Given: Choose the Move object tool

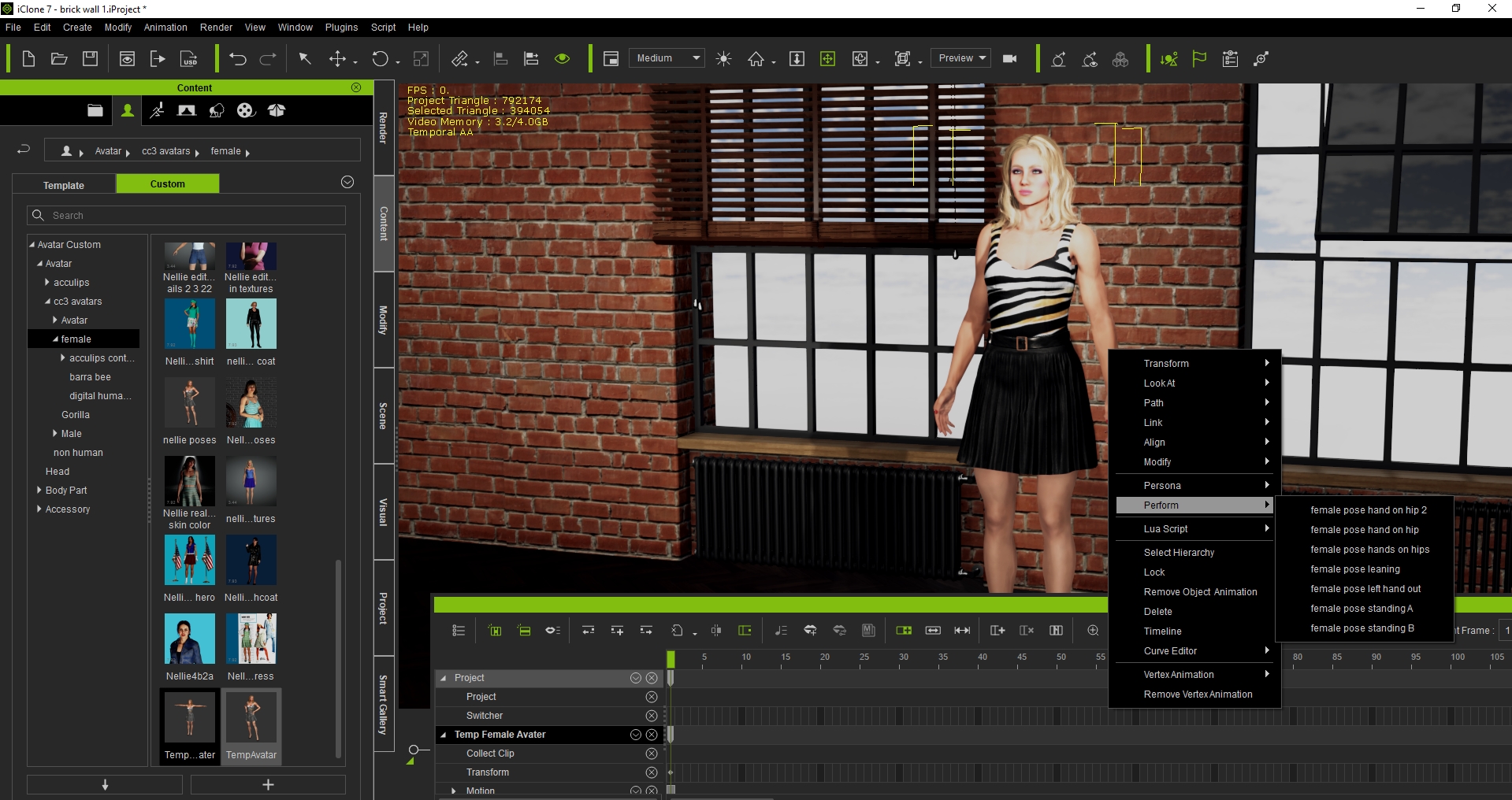Looking at the screenshot, I should click(337, 59).
